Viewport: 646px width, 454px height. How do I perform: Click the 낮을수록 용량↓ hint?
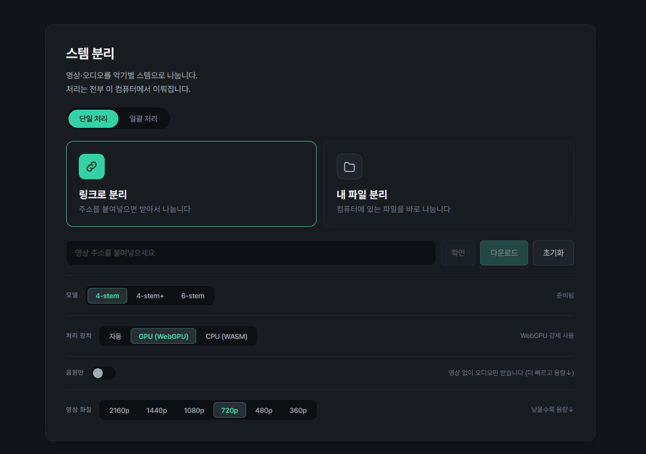552,410
